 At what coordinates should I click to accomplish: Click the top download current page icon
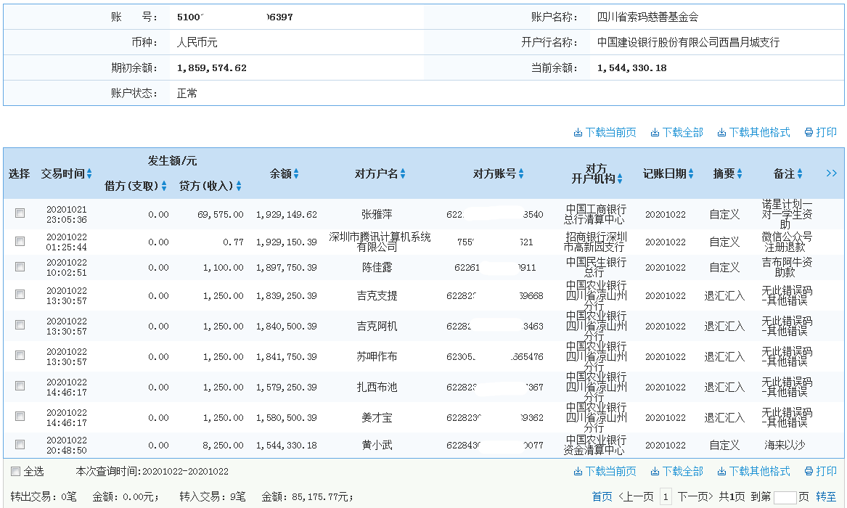tap(578, 133)
